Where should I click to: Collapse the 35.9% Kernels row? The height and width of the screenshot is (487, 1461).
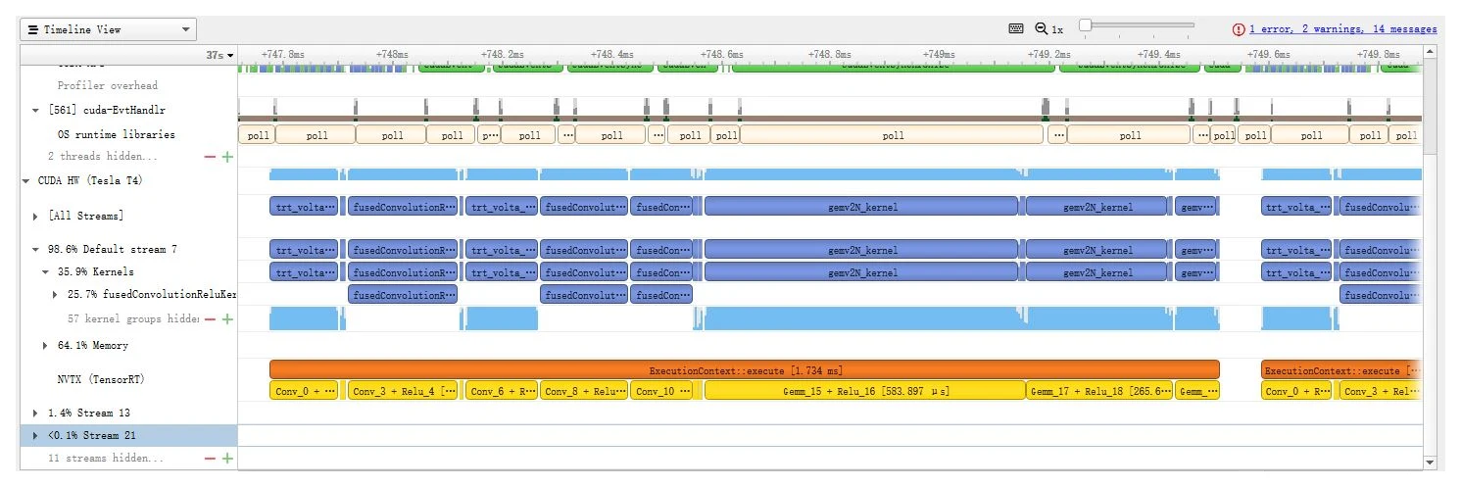pos(45,271)
